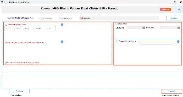This screenshot has height=97, width=183.
Task: Enable Remove Duplicate Email checkbox
Action: [x=6, y=25]
